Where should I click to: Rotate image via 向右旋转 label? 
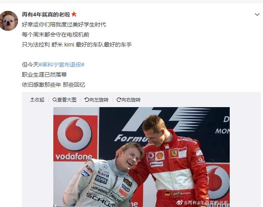pyautogui.click(x=131, y=100)
